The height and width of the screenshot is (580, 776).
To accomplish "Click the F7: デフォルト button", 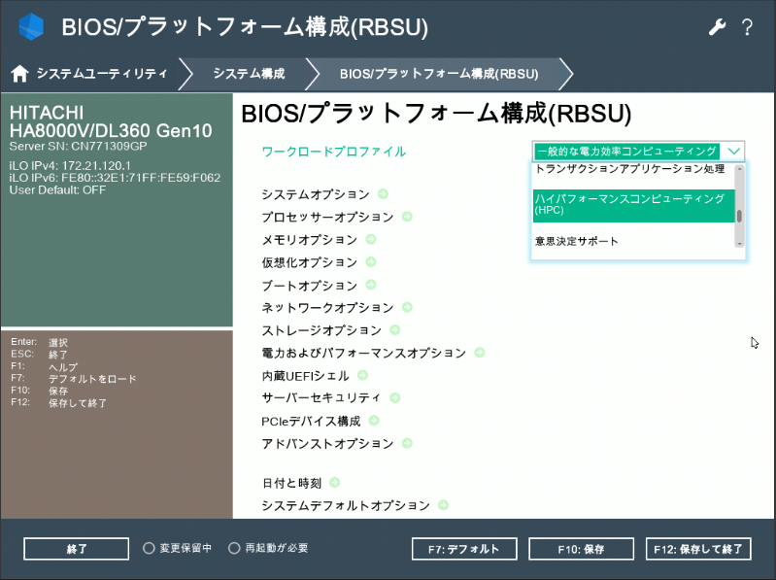I will tap(464, 549).
